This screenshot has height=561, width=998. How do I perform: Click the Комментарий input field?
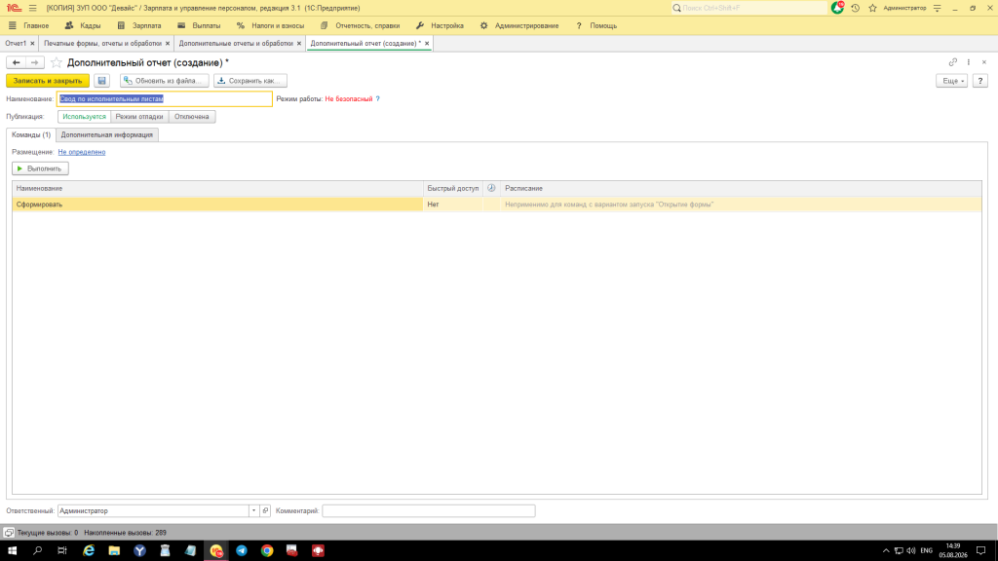pos(429,510)
